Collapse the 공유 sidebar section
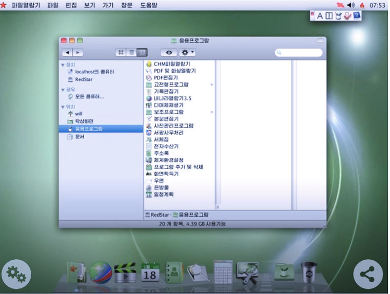This screenshot has width=390, height=294. [63, 90]
